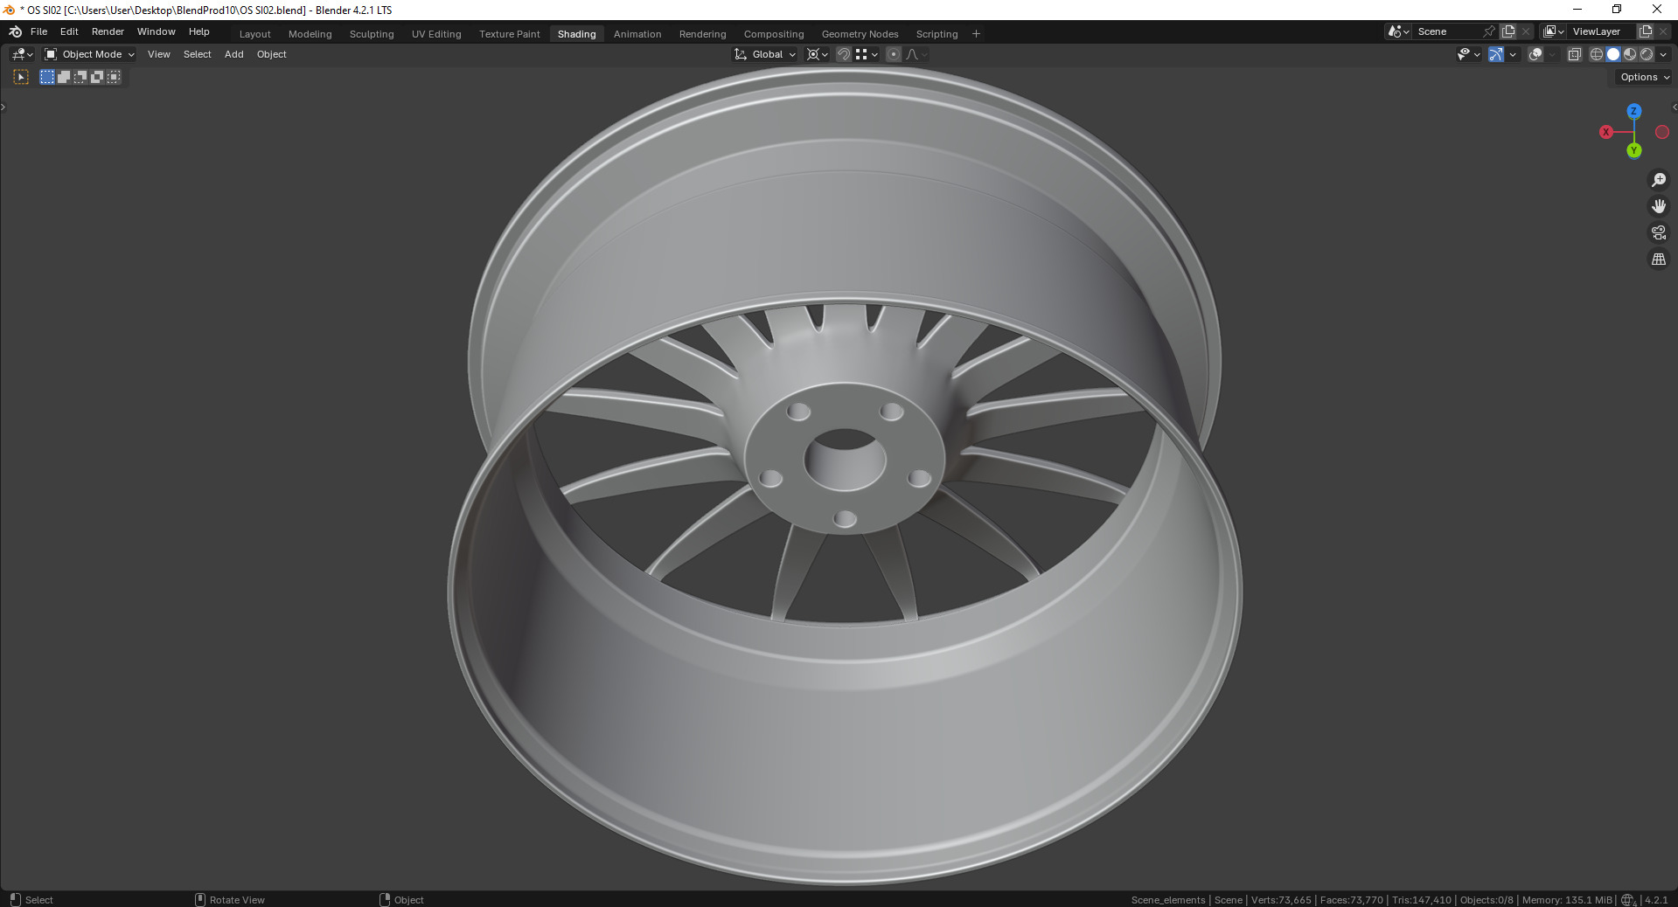This screenshot has height=907, width=1678.
Task: Toggle viewport overlays
Action: [x=1535, y=54]
